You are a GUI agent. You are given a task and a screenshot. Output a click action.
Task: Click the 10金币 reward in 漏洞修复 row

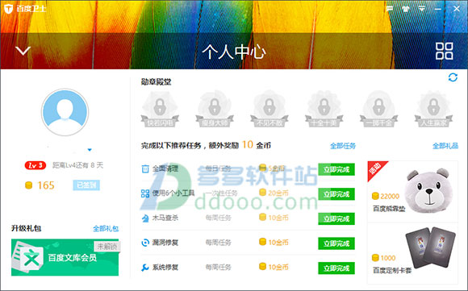pos(274,242)
